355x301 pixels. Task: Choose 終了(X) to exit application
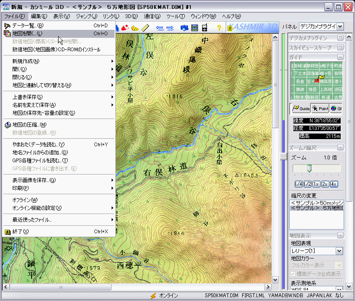[x=59, y=232]
